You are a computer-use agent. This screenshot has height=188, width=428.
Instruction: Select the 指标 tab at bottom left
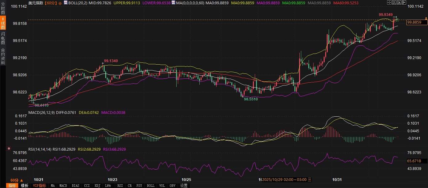pos(12,186)
